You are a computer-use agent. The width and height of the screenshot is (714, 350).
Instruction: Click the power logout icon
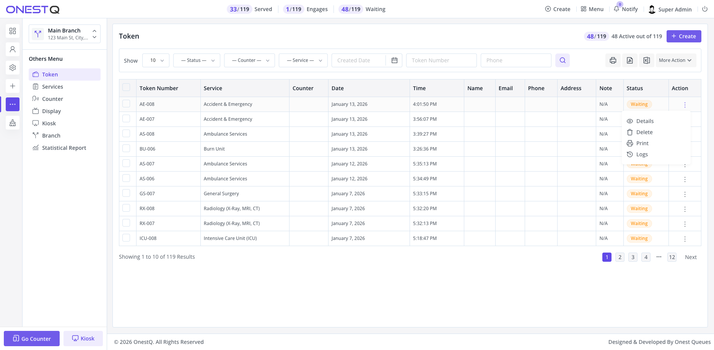point(705,9)
